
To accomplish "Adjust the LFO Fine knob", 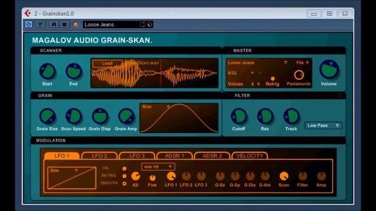I will [x=152, y=178].
